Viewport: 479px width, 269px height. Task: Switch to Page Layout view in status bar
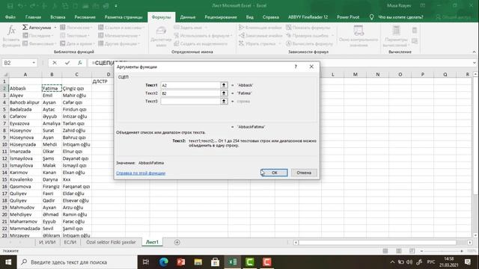399,251
